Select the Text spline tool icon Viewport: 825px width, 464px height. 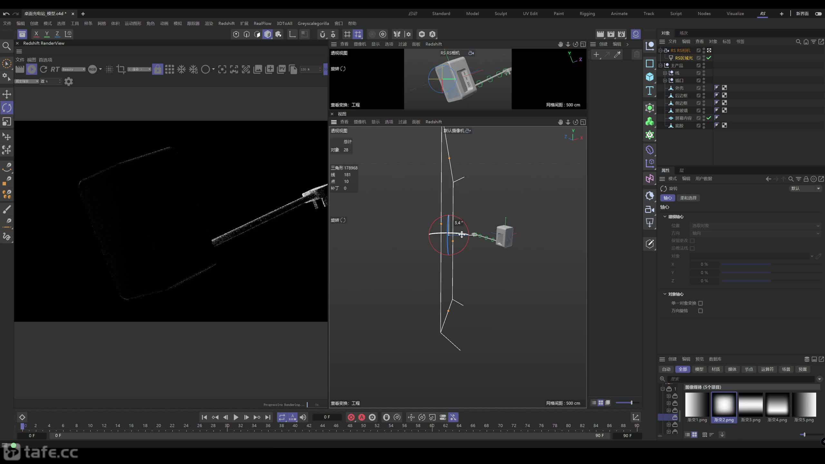[x=649, y=91]
